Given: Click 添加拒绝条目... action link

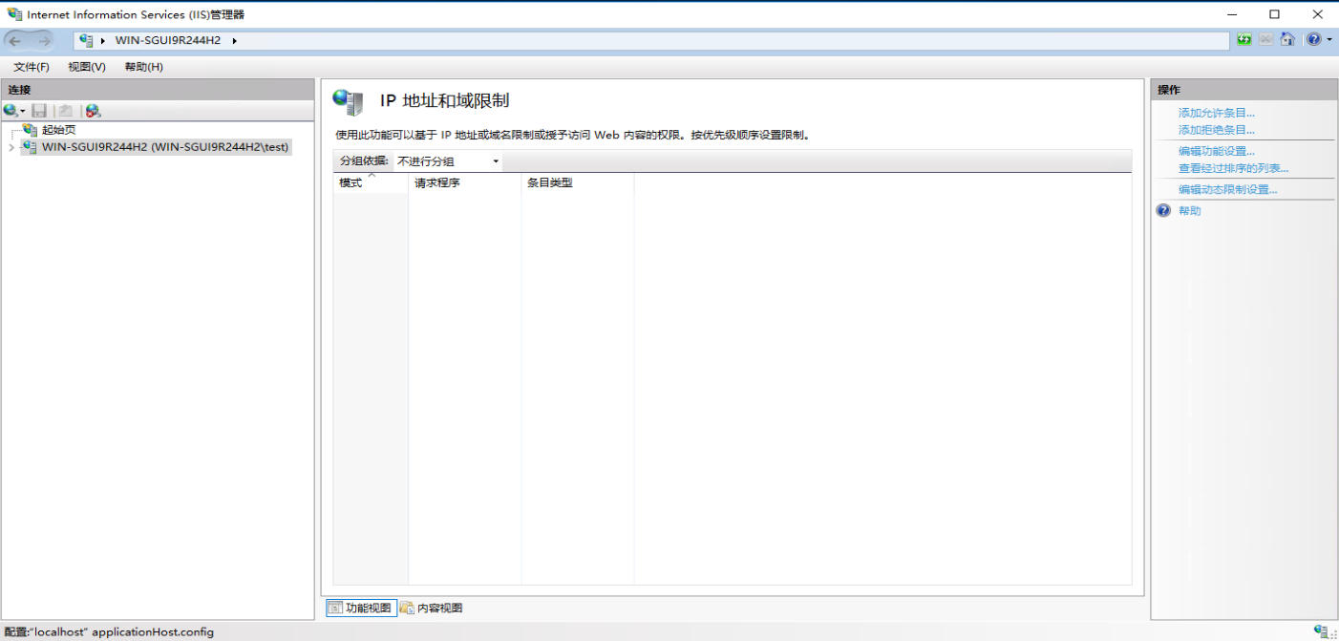Looking at the screenshot, I should point(1216,130).
